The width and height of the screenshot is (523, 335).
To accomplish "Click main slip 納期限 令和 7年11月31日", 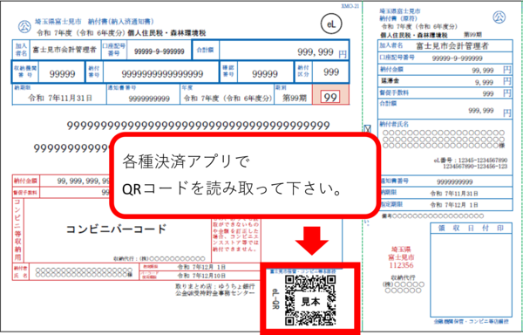I will pos(60,98).
